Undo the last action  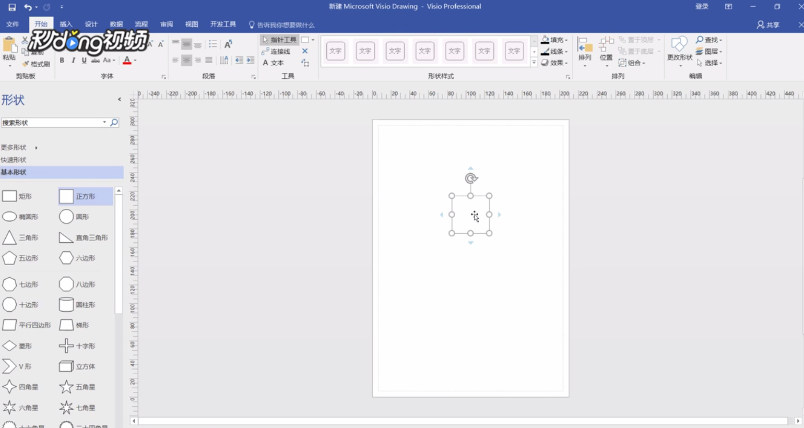(28, 7)
